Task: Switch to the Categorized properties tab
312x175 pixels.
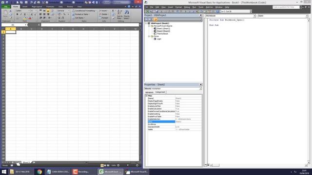Action: [x=160, y=92]
